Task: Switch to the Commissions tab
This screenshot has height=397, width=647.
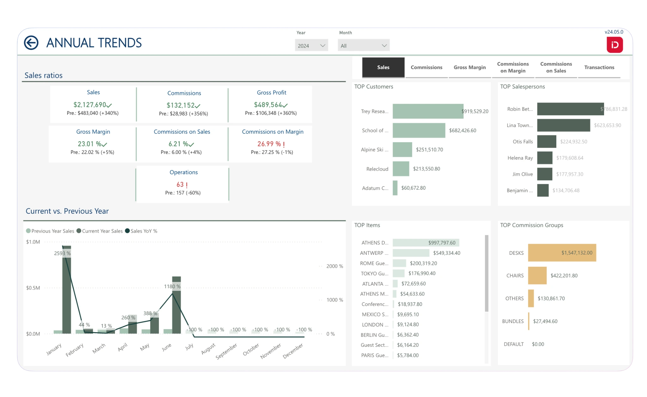Action: [426, 67]
